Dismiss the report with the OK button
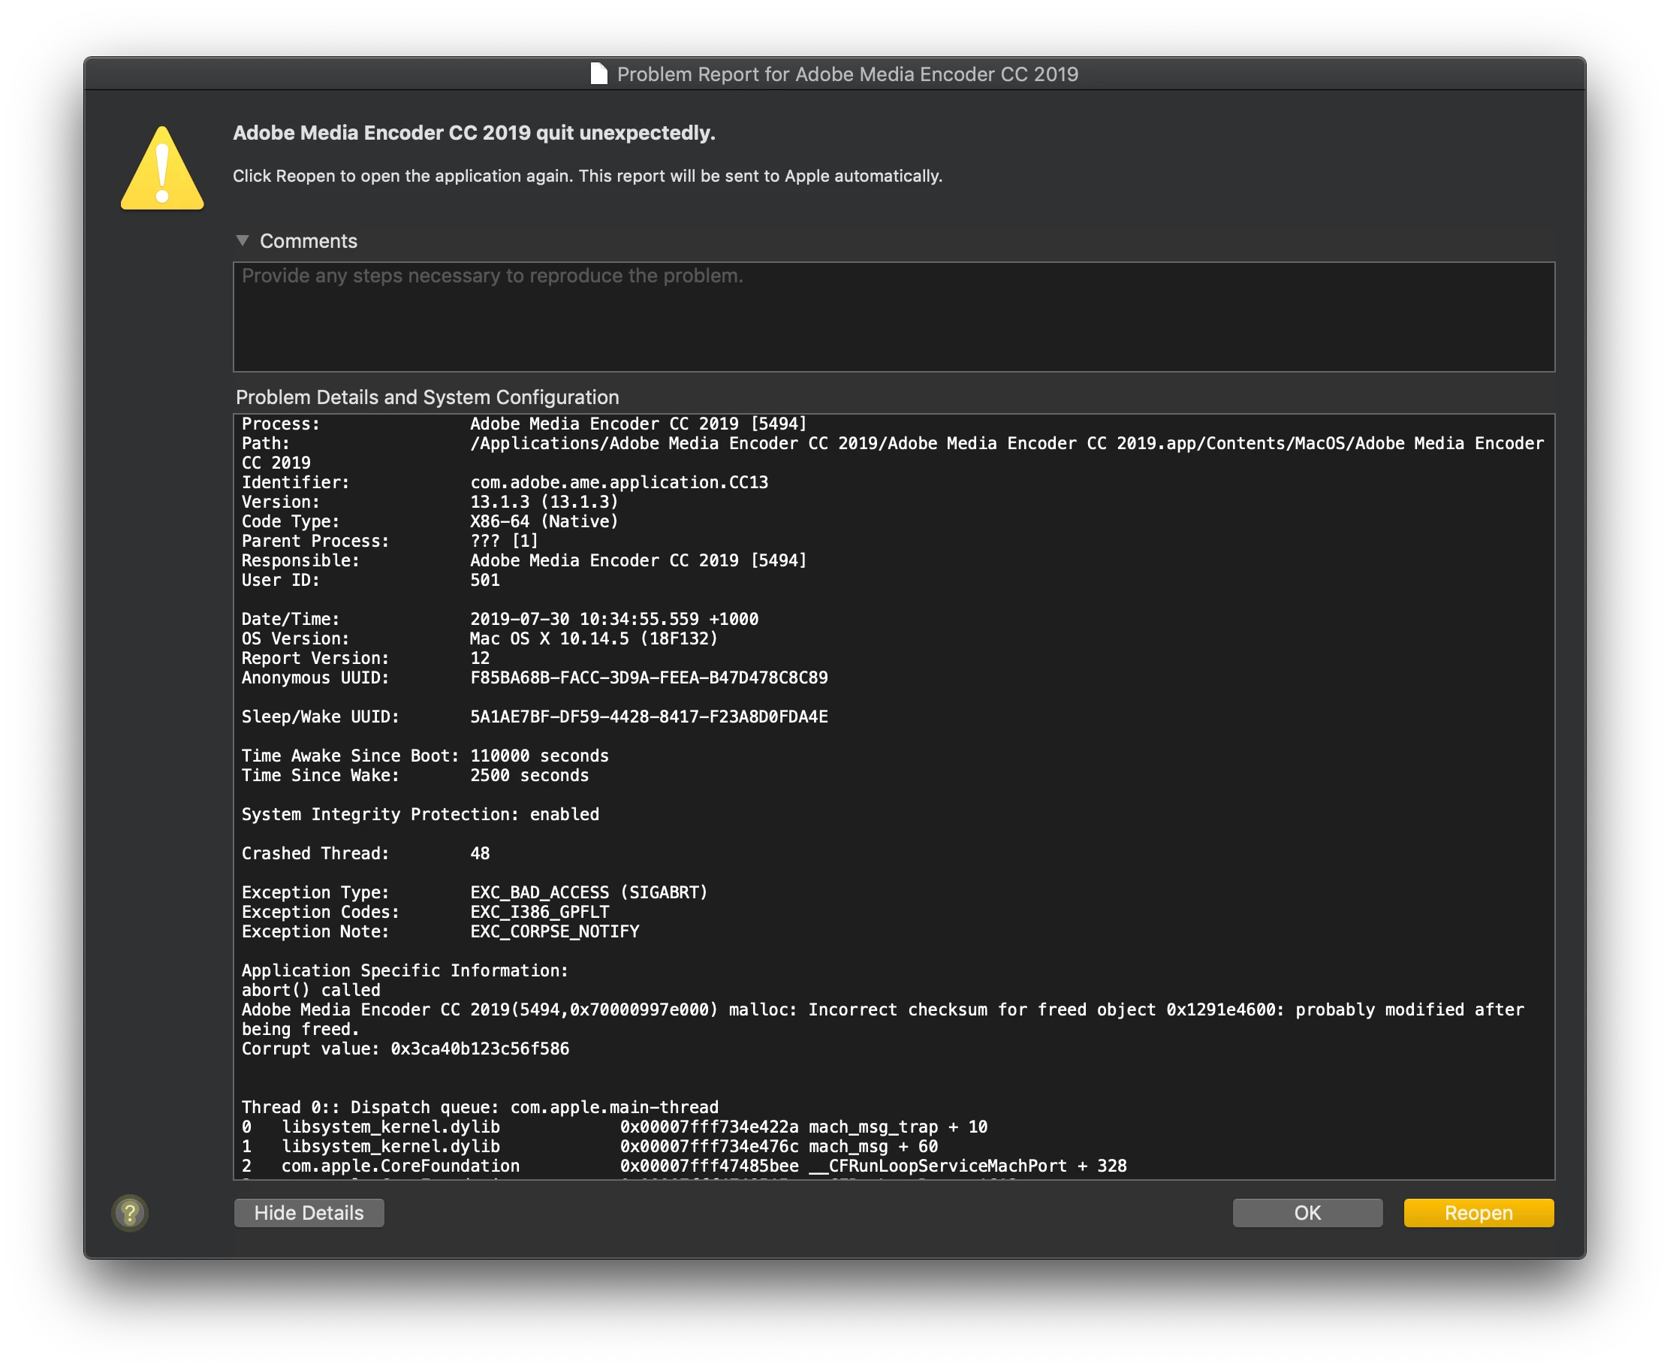 [1307, 1213]
